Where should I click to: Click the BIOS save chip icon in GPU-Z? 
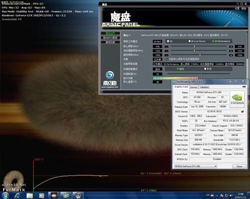[242, 111]
